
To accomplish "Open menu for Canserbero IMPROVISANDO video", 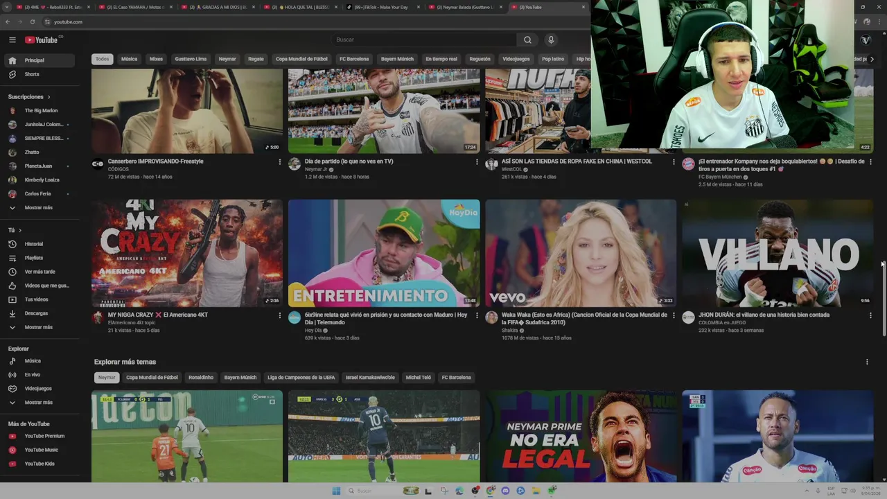I will pyautogui.click(x=280, y=161).
